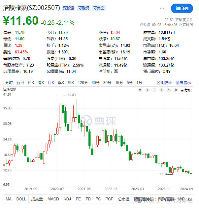Select the PS indicator

click(98, 199)
